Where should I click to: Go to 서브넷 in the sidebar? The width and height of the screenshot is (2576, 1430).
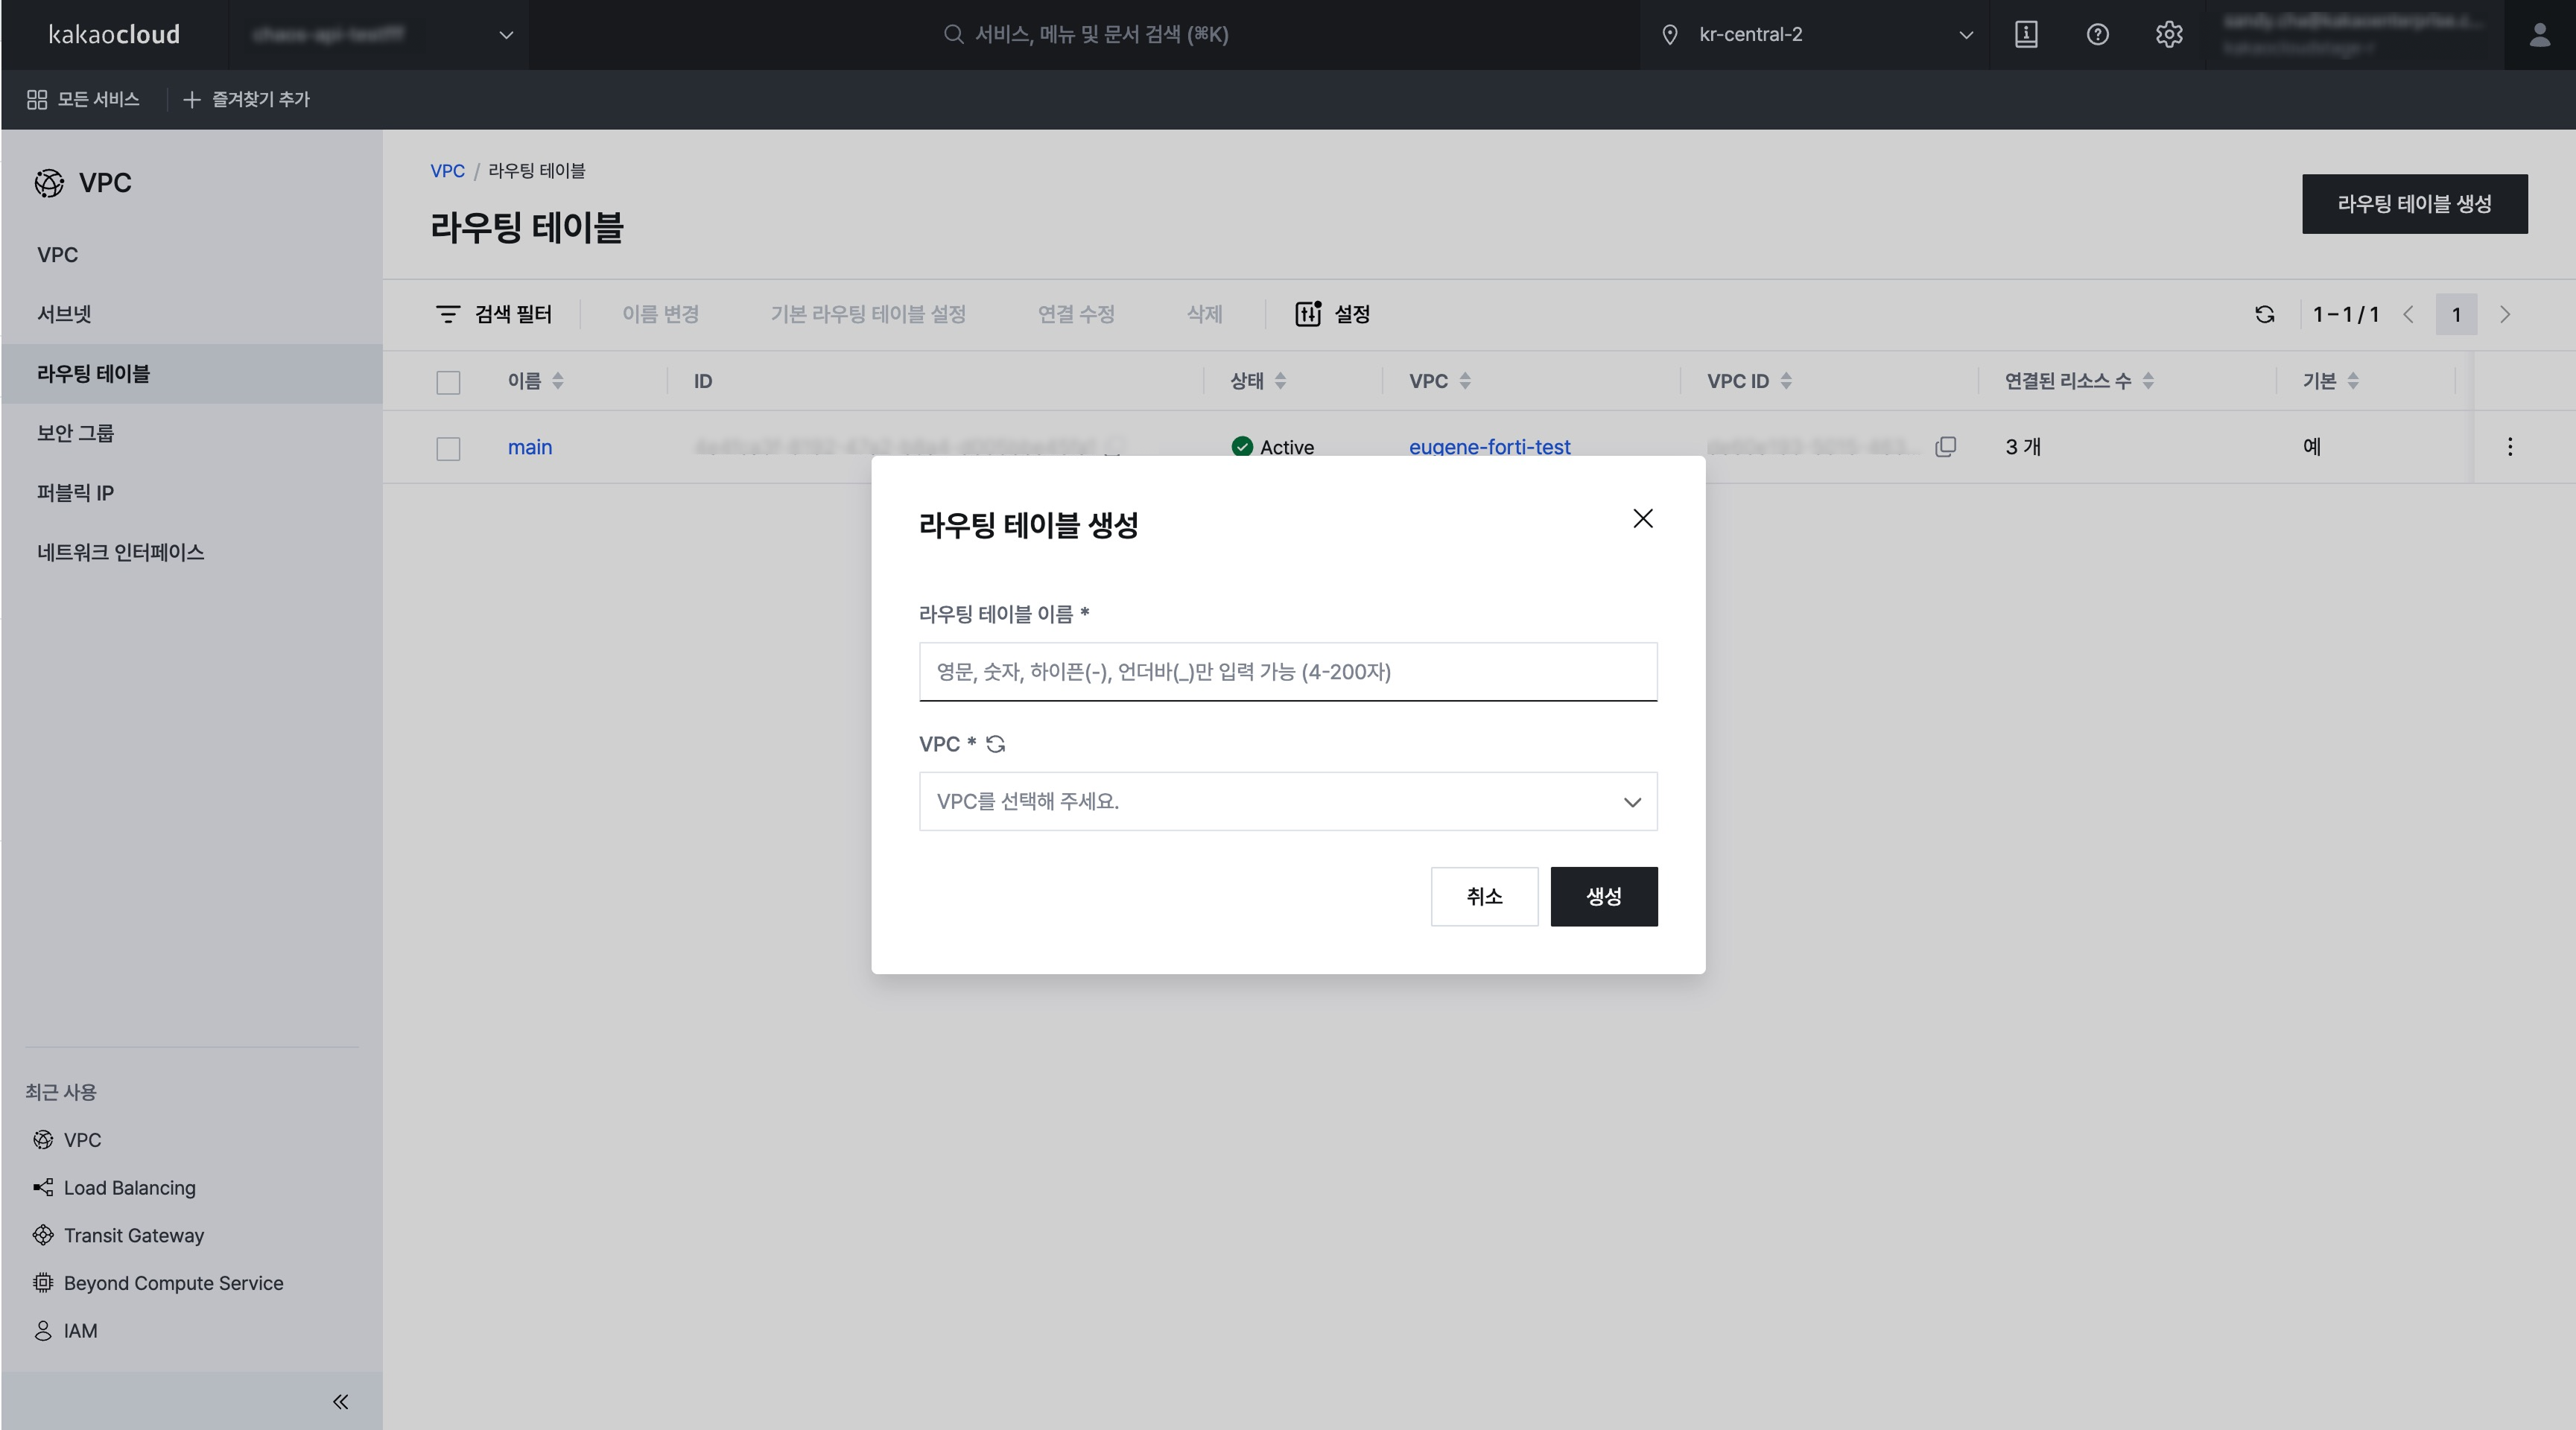pos(64,314)
